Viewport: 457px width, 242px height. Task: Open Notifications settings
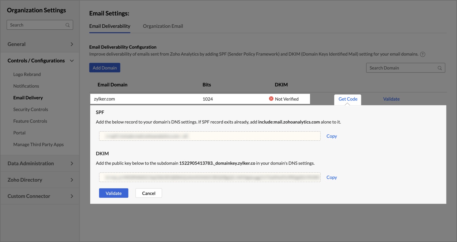point(26,86)
